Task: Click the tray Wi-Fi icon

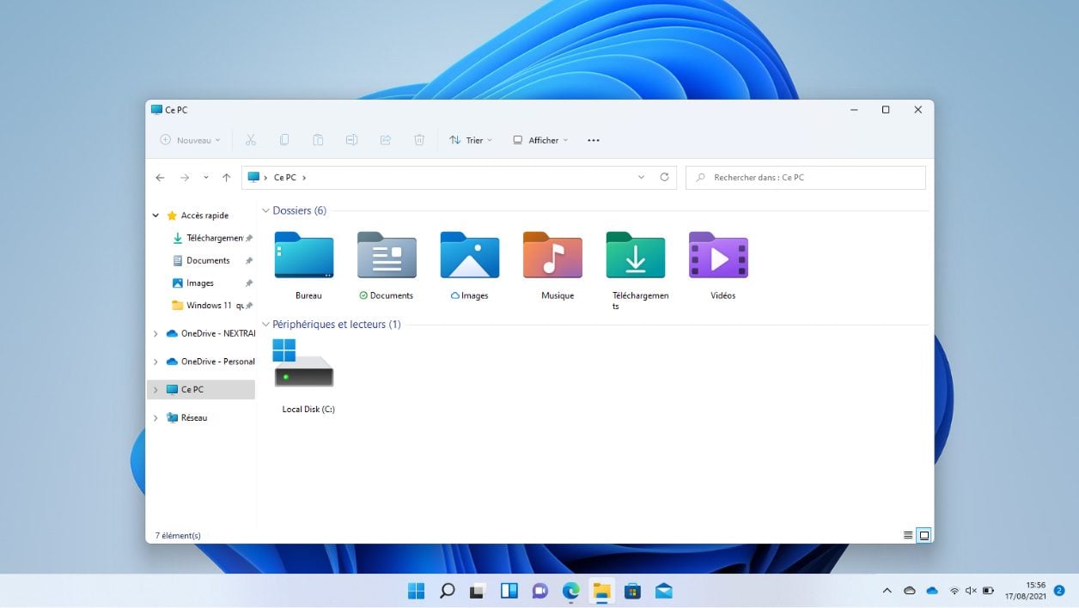Action: coord(954,591)
